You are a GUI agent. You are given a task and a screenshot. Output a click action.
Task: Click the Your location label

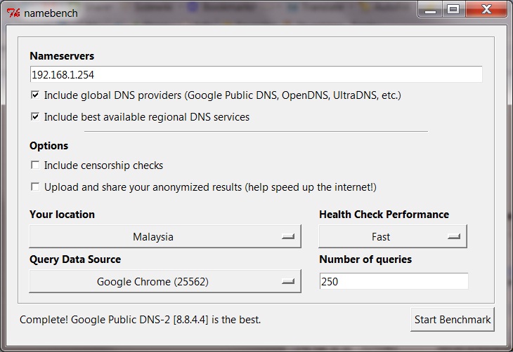(x=62, y=214)
